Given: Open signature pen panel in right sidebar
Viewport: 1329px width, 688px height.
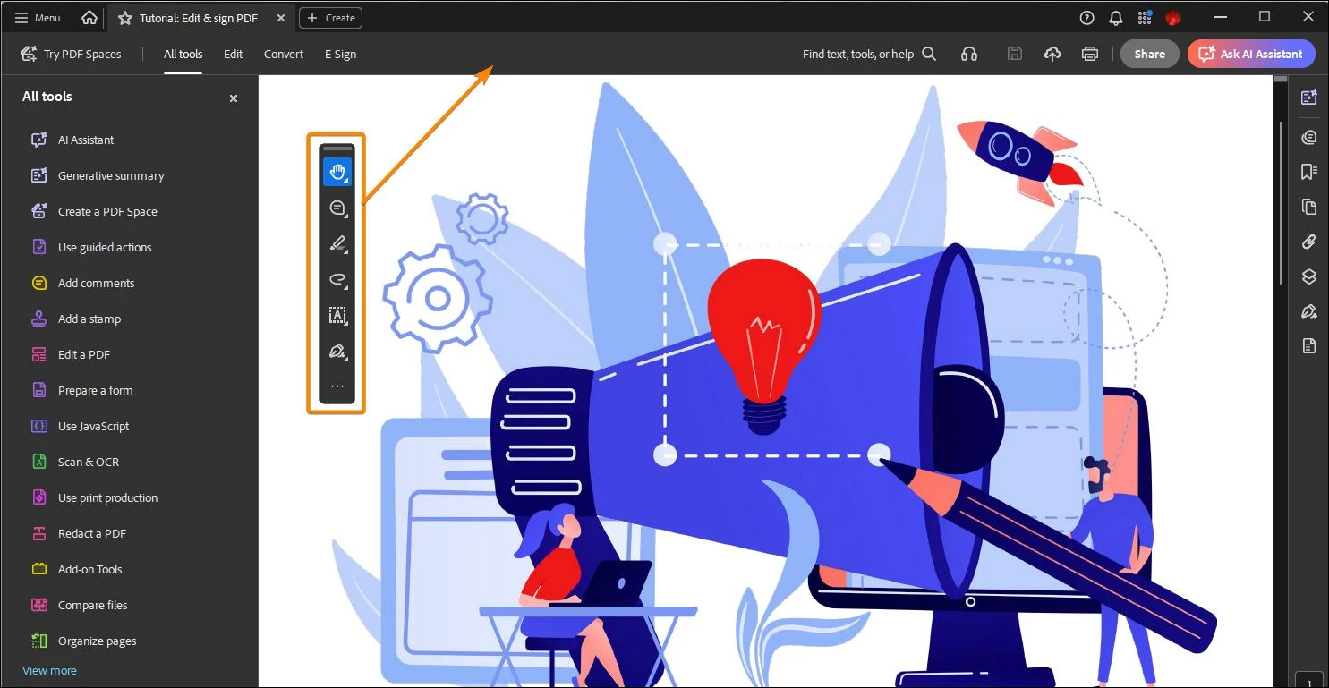Looking at the screenshot, I should tap(1309, 311).
